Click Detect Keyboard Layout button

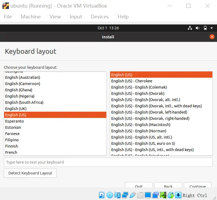click(30, 173)
